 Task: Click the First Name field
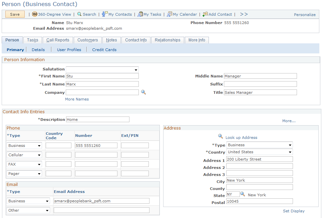102,76
